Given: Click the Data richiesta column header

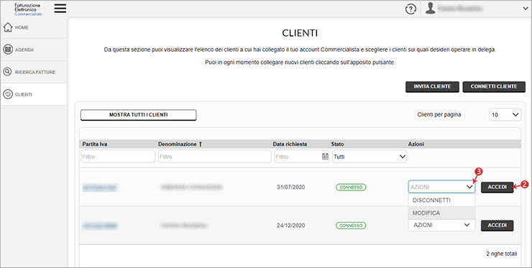Looking at the screenshot, I should [x=290, y=144].
